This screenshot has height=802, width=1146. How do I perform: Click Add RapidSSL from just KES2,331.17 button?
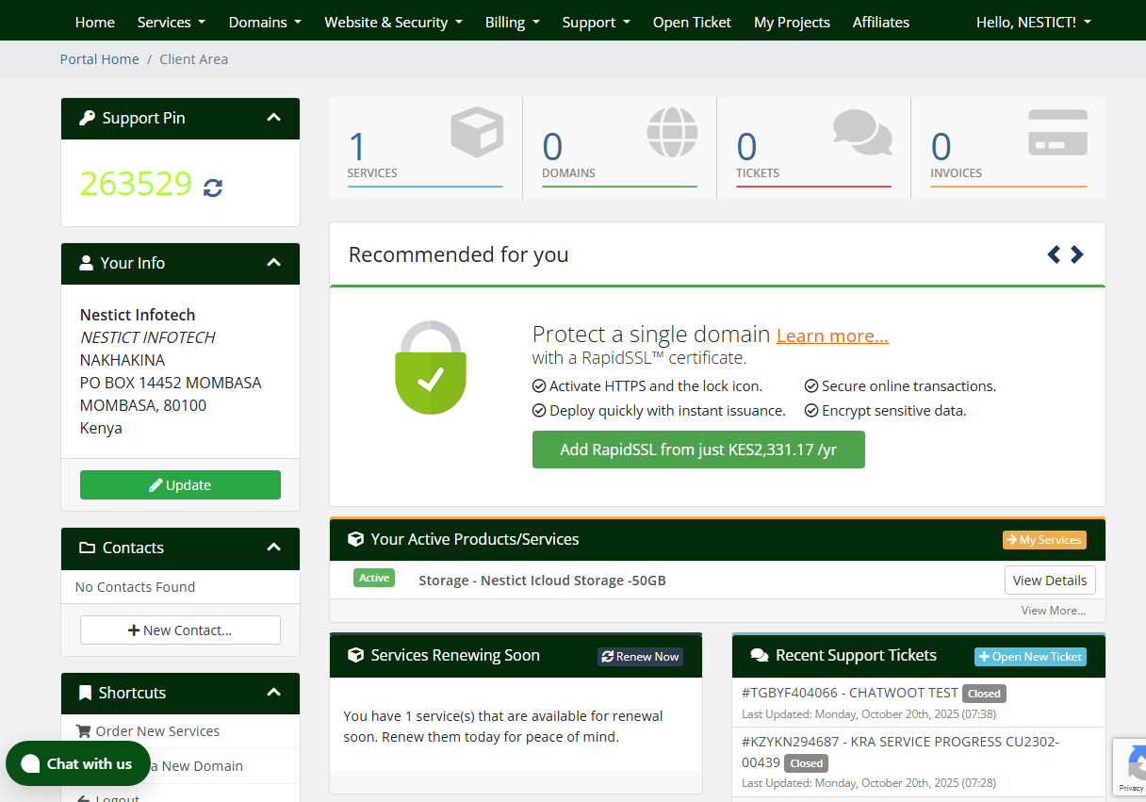point(698,450)
